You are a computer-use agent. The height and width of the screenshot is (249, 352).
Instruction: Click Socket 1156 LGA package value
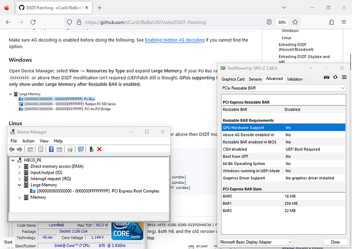(73, 231)
